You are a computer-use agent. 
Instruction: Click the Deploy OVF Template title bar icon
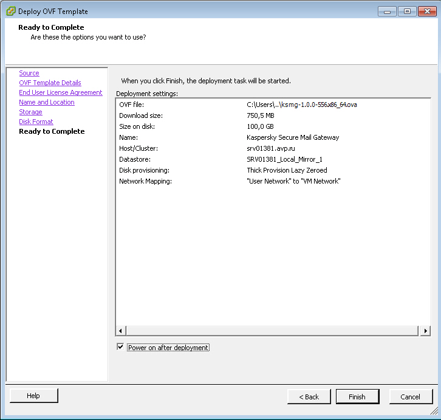click(10, 11)
